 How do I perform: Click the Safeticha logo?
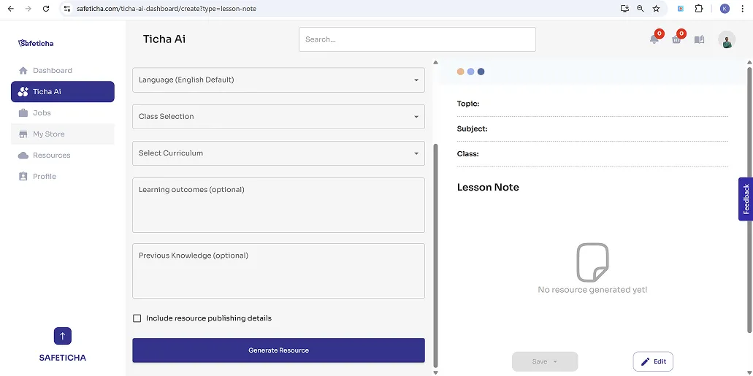[36, 43]
